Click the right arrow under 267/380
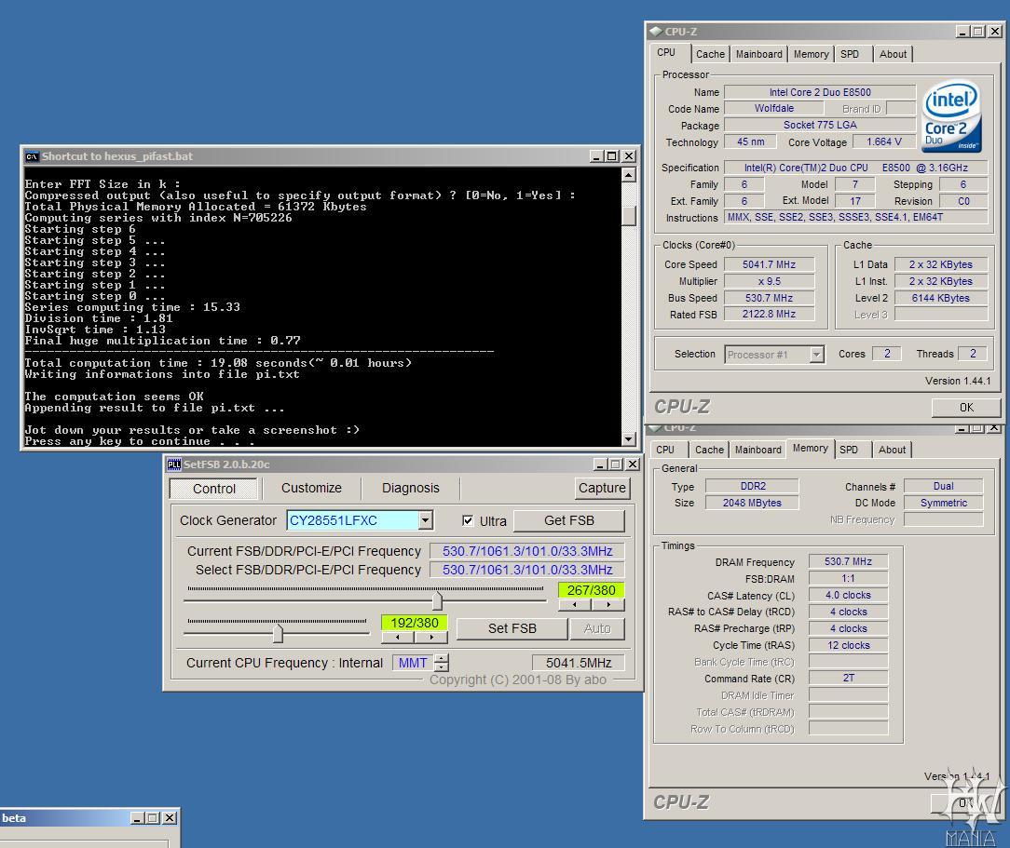 (x=608, y=605)
